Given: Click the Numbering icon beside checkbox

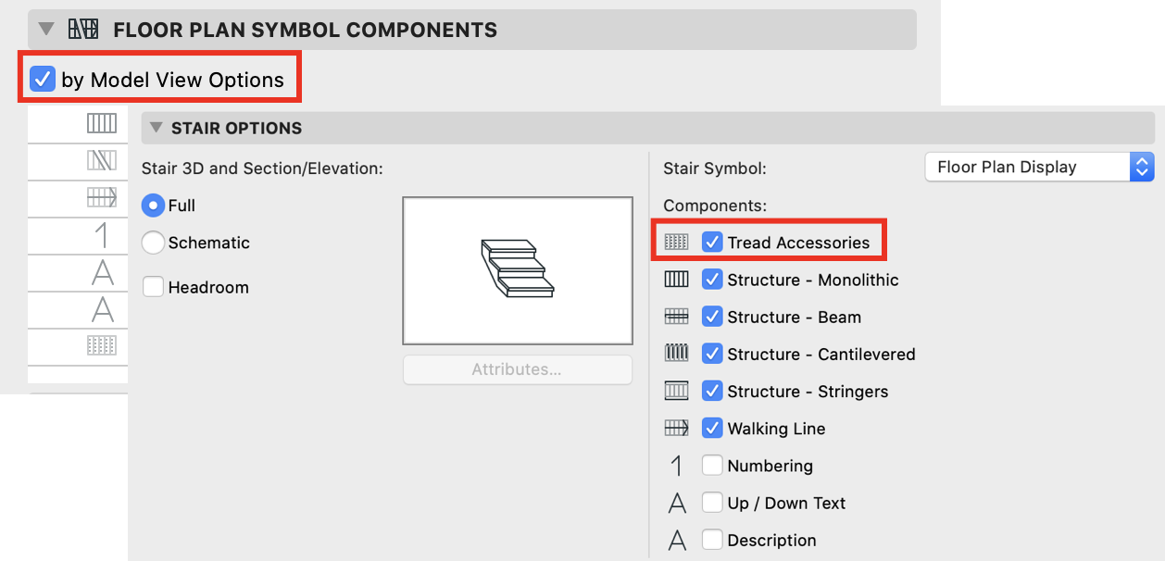Looking at the screenshot, I should [x=677, y=466].
